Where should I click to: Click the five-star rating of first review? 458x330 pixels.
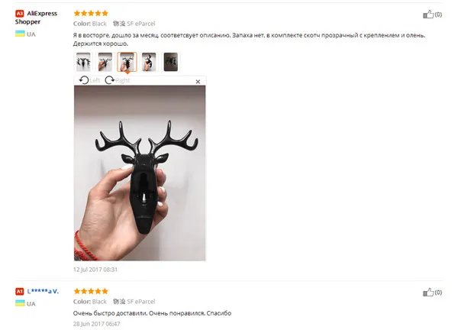coord(91,13)
